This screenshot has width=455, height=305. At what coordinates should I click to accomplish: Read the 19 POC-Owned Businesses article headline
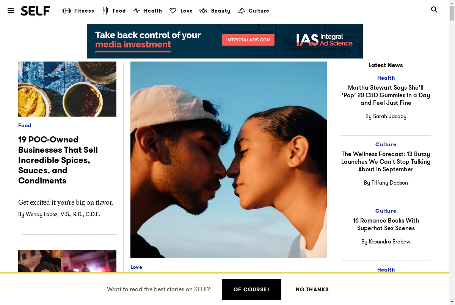[x=58, y=160]
